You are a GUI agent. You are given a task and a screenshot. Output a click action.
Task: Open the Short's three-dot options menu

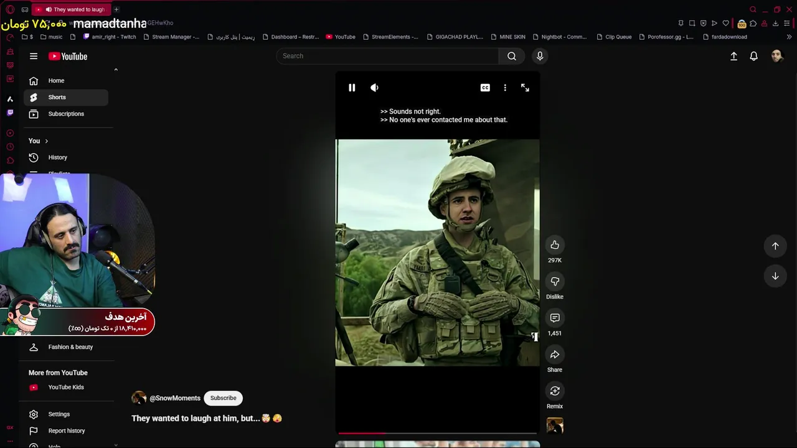pyautogui.click(x=505, y=88)
